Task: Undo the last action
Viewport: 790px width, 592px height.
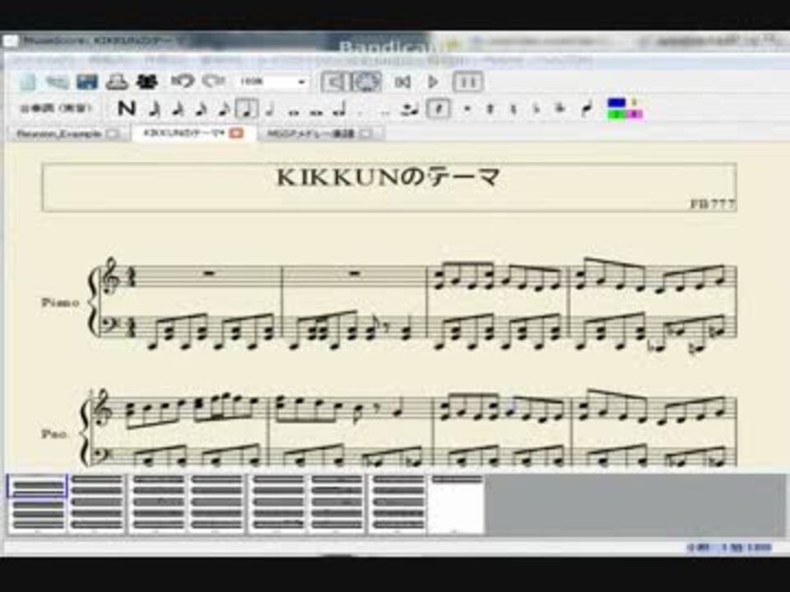Action: (182, 81)
